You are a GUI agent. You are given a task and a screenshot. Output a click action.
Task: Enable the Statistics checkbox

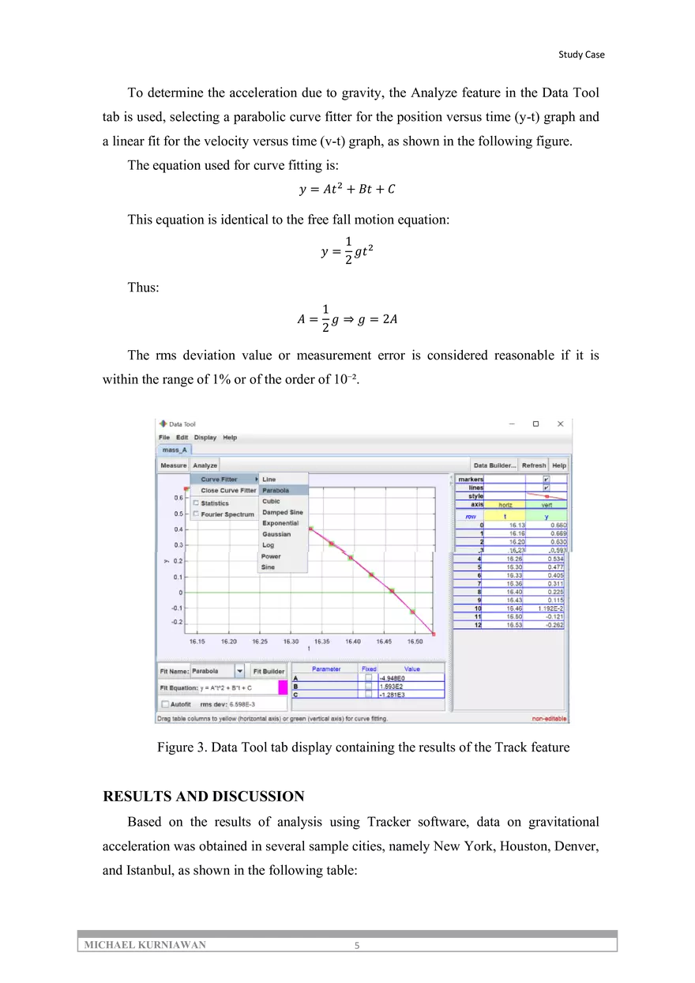(196, 503)
